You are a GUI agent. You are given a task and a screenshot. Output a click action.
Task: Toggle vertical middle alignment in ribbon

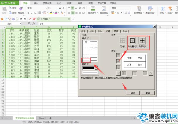click(72, 8)
